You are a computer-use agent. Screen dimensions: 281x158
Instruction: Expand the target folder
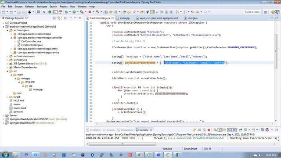click(x=7, y=97)
